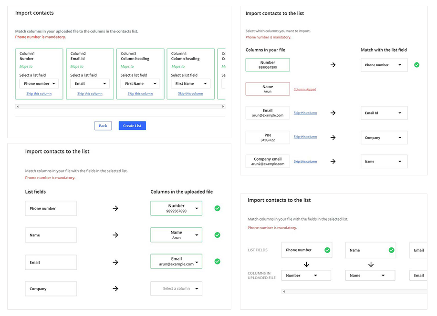Image resolution: width=437 pixels, height=316 pixels.
Task: Click horizontal scrollbar track below column cards
Action: pos(119,107)
